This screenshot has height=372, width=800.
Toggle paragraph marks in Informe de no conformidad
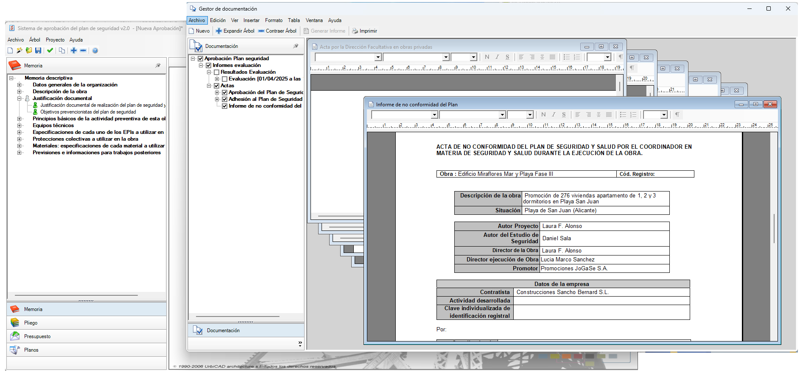click(x=677, y=115)
